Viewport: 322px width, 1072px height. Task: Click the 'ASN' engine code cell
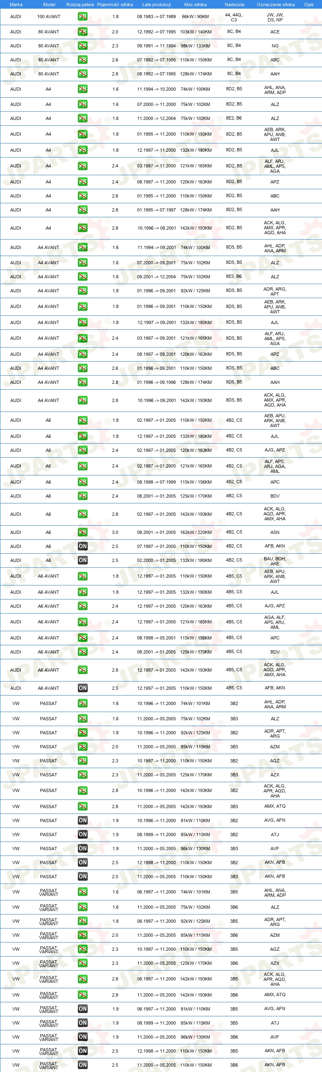[x=275, y=532]
